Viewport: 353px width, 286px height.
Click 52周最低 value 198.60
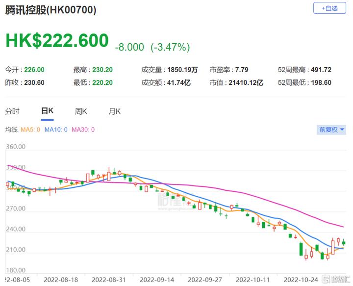tap(321, 82)
